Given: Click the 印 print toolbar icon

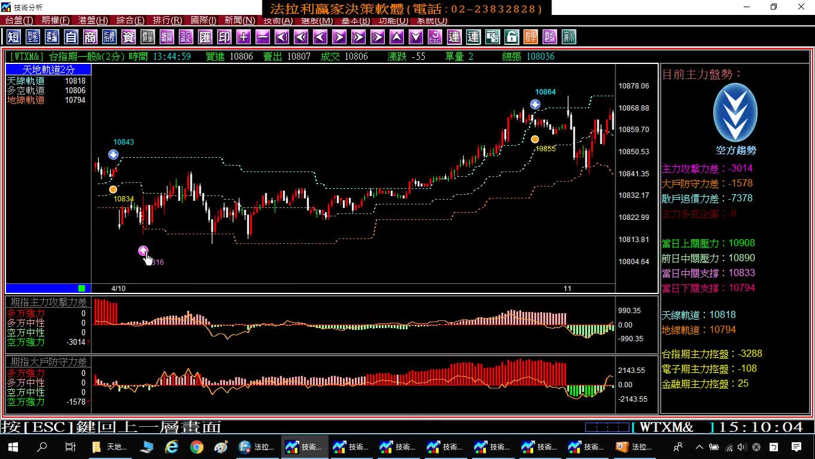Looking at the screenshot, I should point(224,37).
